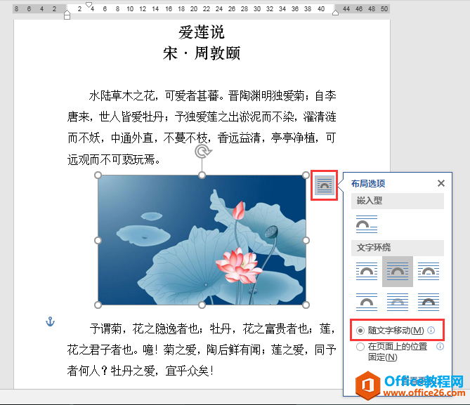Click the first line indent marker on ruler
This screenshot has height=405, width=470.
click(x=89, y=5)
